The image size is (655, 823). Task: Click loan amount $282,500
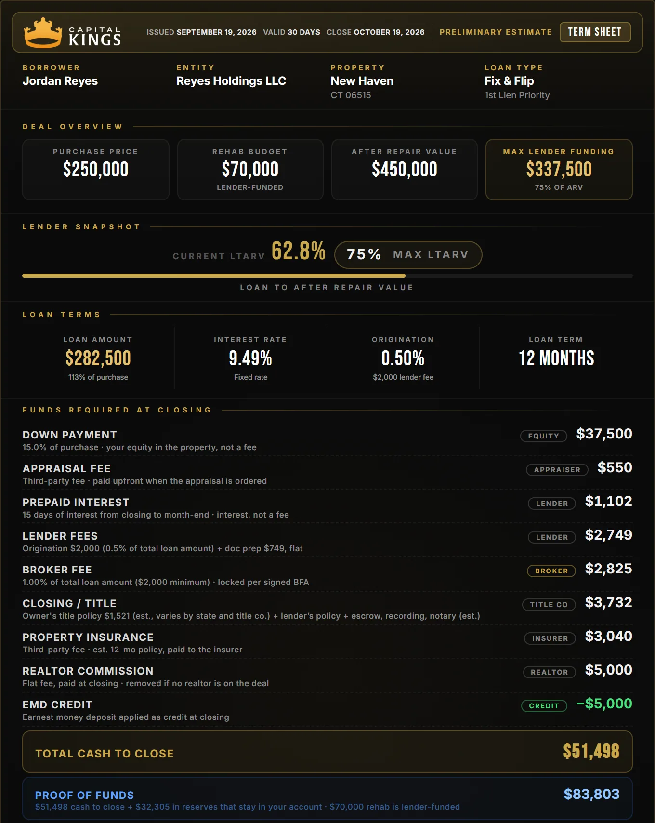(98, 358)
